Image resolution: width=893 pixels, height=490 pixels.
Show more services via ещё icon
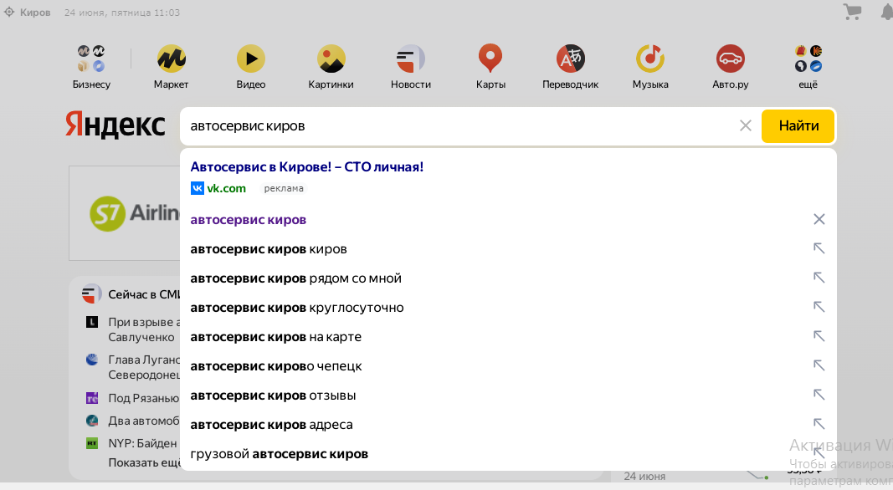click(x=808, y=59)
